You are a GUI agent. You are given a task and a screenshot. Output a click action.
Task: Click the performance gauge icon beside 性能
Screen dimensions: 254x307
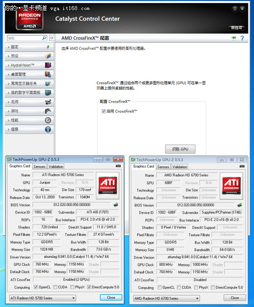pos(48,120)
